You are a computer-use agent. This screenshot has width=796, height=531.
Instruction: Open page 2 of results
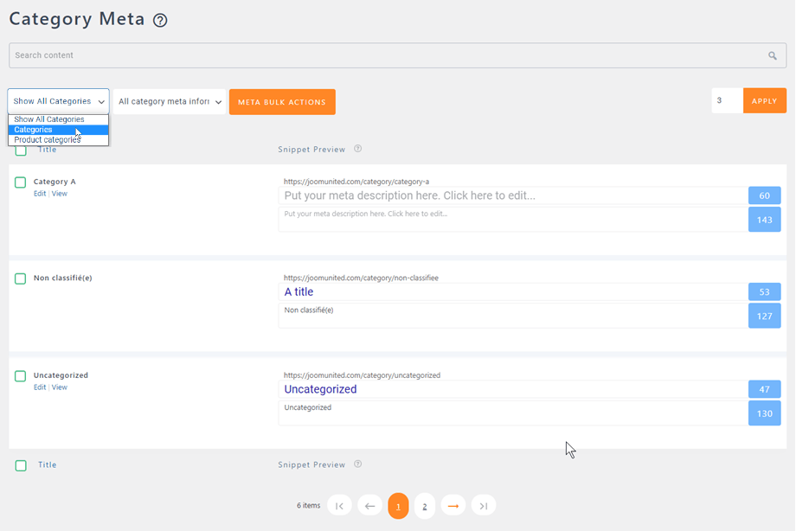[x=425, y=506]
